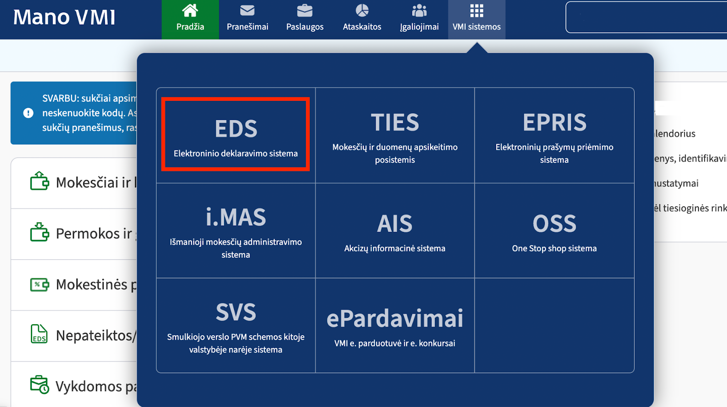Click the Paslaugos briefcase icon
The height and width of the screenshot is (407, 727).
(x=304, y=10)
